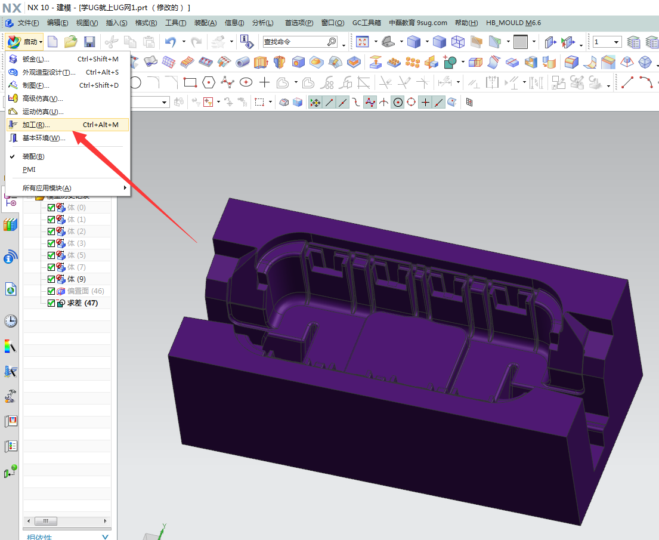Screen dimensions: 659x540
Task: Save the current part
Action: click(90, 42)
